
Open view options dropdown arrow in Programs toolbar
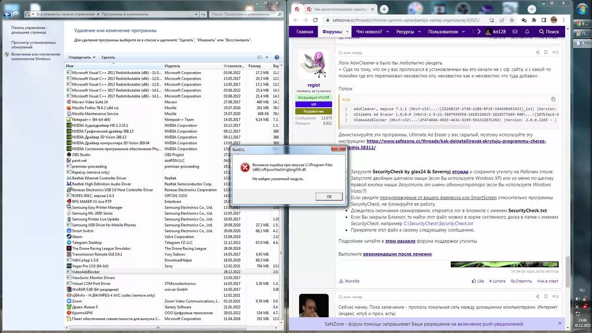267,57
